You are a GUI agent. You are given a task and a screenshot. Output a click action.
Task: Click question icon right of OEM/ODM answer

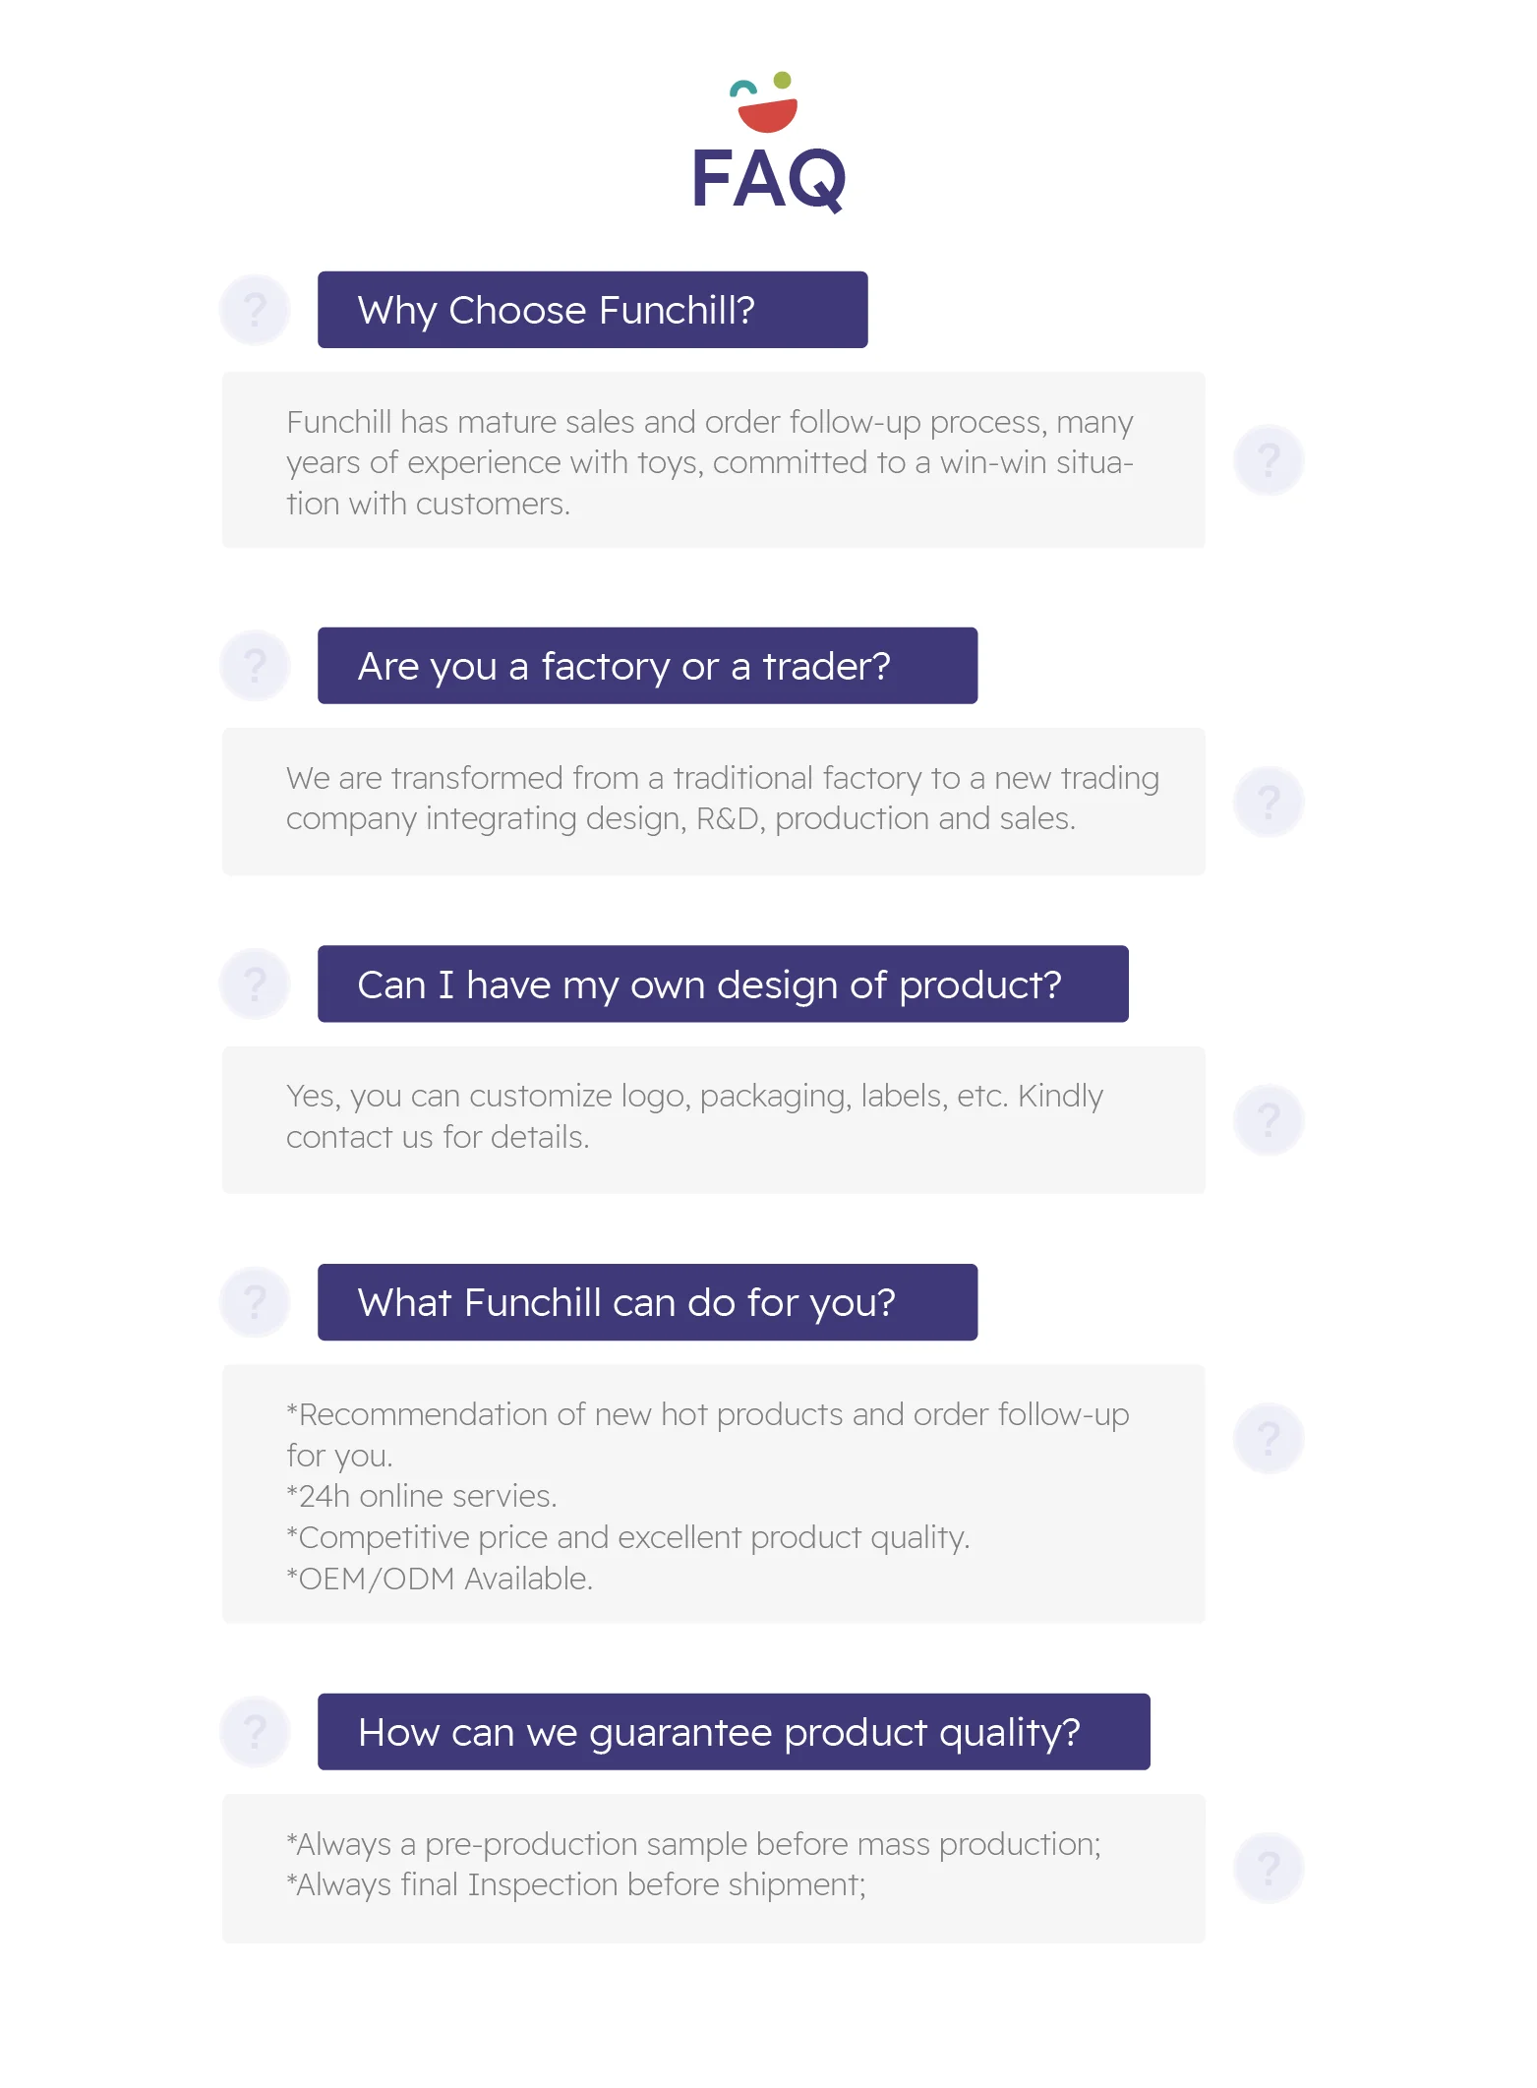(1269, 1438)
